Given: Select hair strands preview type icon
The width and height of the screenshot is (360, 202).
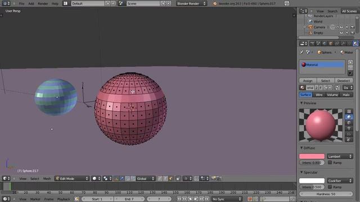Looking at the screenshot, I should 349,134.
